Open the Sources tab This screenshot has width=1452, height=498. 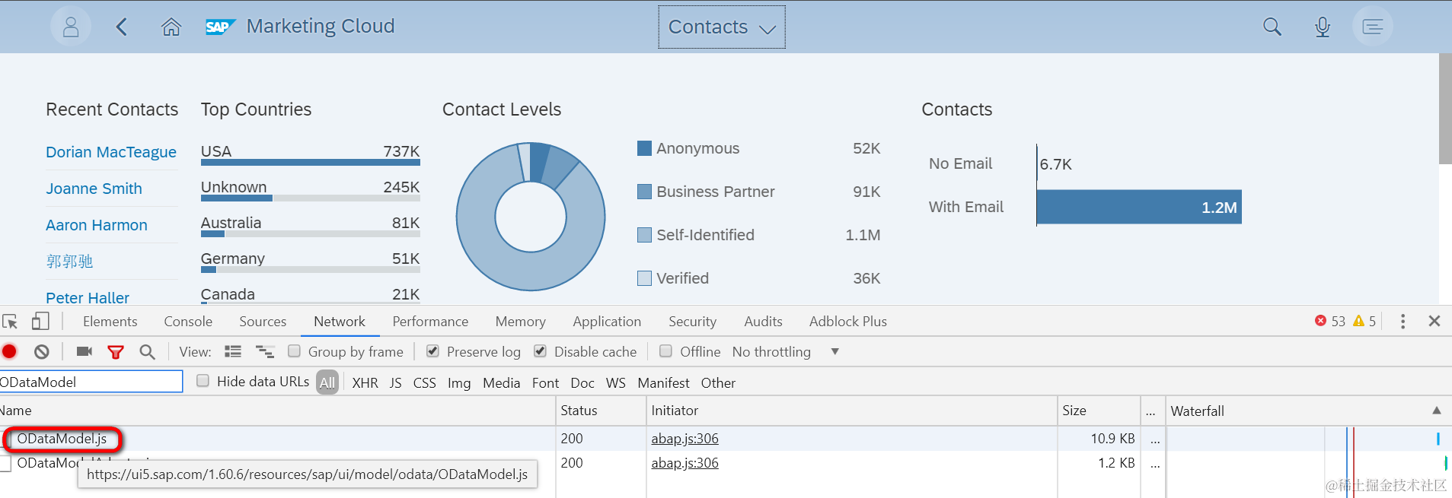click(263, 322)
